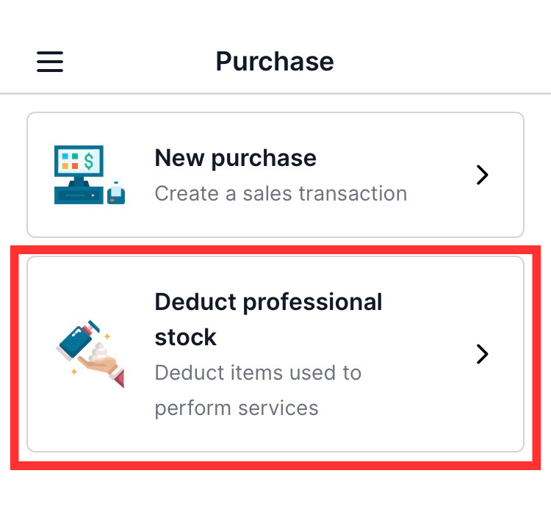Tap the three-line navigation icon
This screenshot has height=512, width=551.
pyautogui.click(x=50, y=62)
